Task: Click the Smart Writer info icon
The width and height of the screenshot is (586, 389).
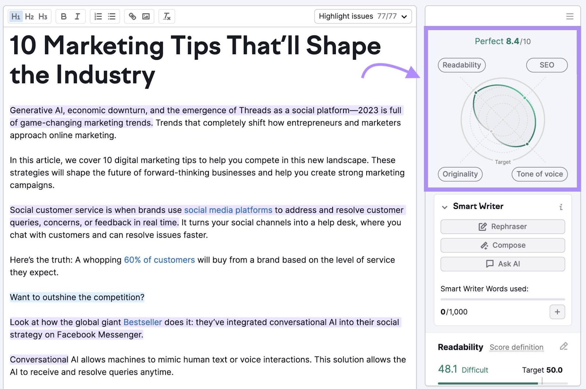Action: (x=561, y=207)
